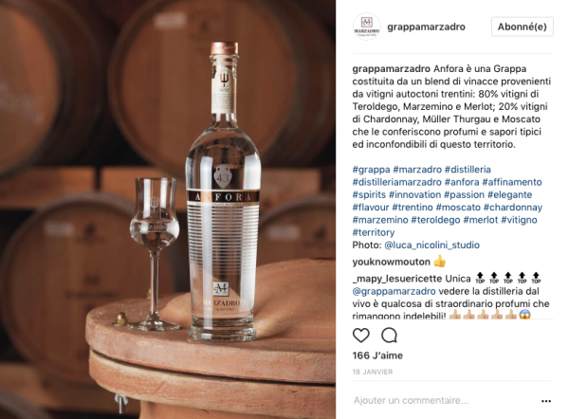Open the Marzadro profile avatar

(x=366, y=27)
